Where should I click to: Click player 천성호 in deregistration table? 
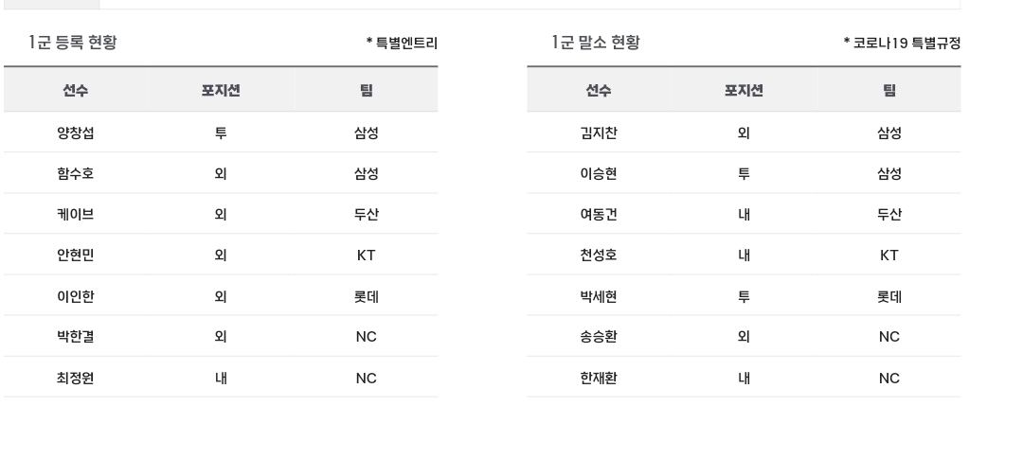click(x=599, y=255)
